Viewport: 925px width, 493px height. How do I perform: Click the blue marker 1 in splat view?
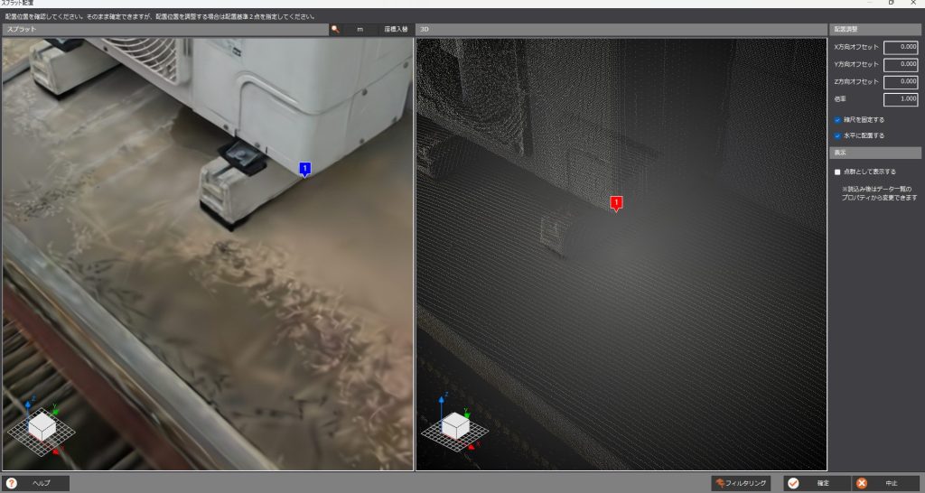(305, 168)
